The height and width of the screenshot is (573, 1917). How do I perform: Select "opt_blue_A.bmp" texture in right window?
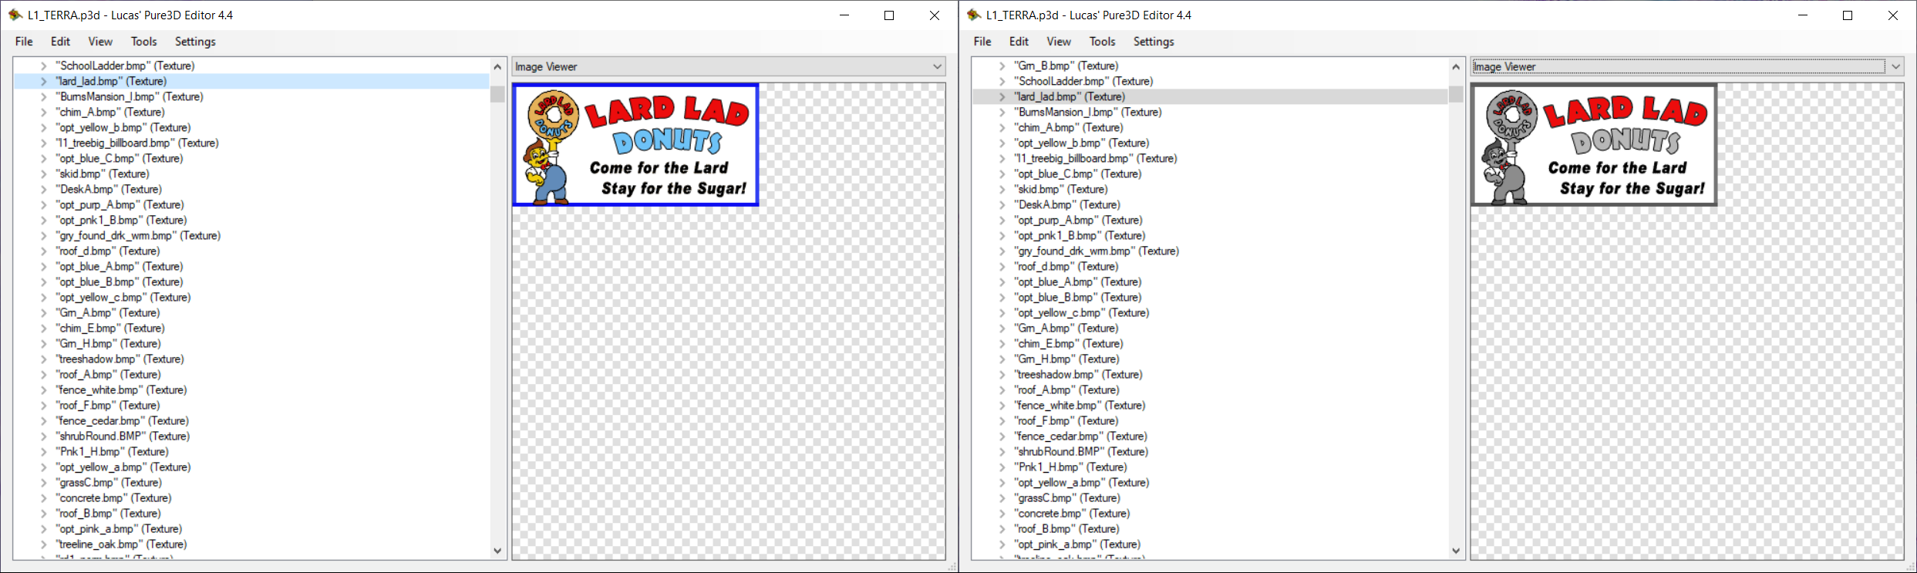(x=1078, y=281)
